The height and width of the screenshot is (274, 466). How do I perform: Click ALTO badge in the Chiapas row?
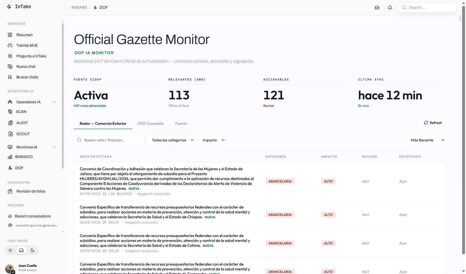328,215
